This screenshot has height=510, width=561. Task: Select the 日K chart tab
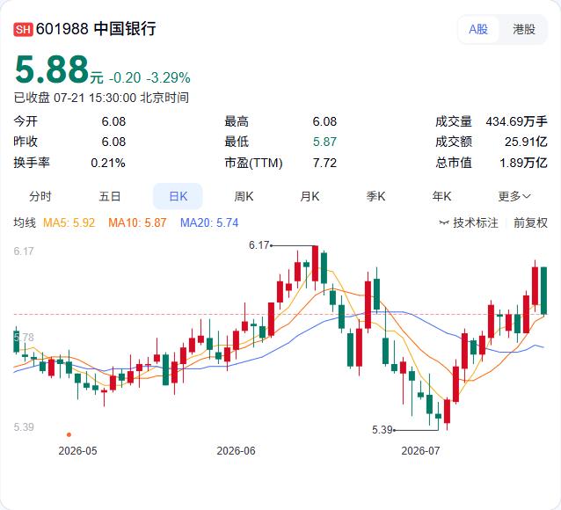178,196
